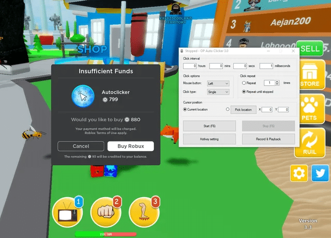Image resolution: width=331 pixels, height=238 pixels.
Task: Select the fist punch tool in slot 2
Action: click(106, 212)
